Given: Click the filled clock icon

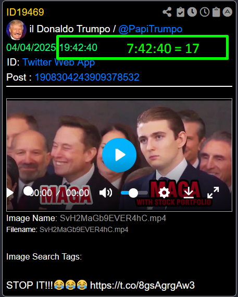Looking at the screenshot, I should coord(192,12).
